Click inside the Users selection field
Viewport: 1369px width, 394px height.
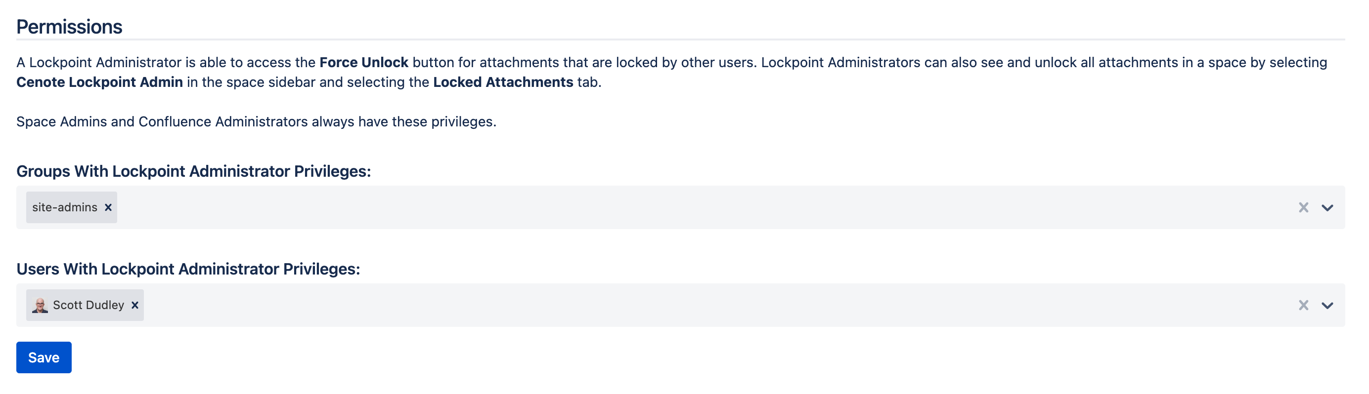pyautogui.click(x=680, y=305)
